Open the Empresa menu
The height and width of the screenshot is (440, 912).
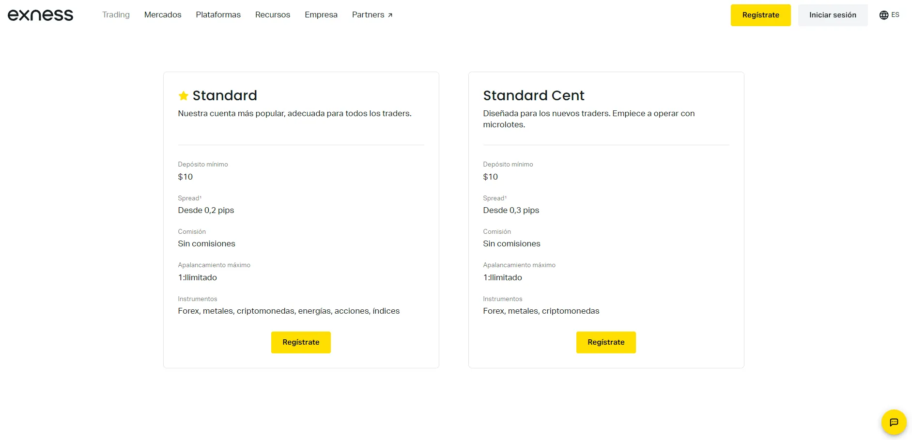(321, 15)
